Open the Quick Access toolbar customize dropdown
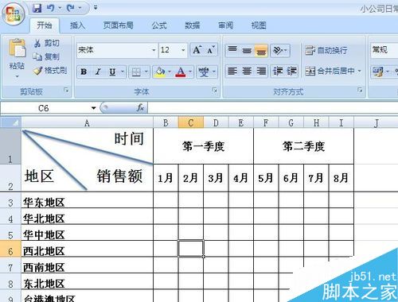The image size is (398, 302). click(96, 8)
